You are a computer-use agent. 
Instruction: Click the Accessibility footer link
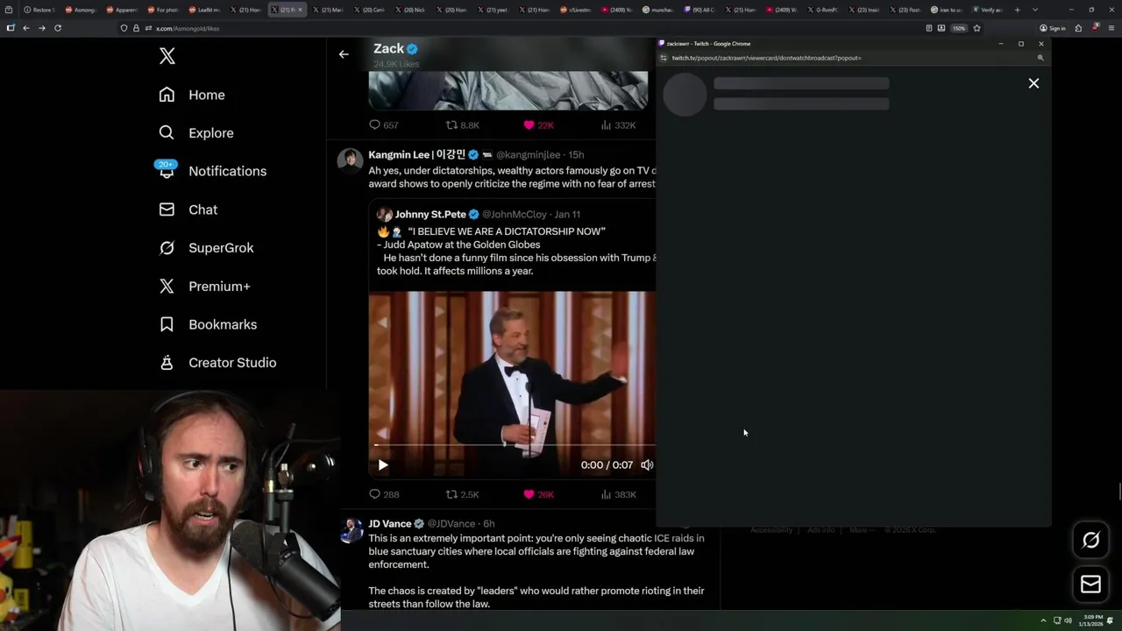point(771,530)
